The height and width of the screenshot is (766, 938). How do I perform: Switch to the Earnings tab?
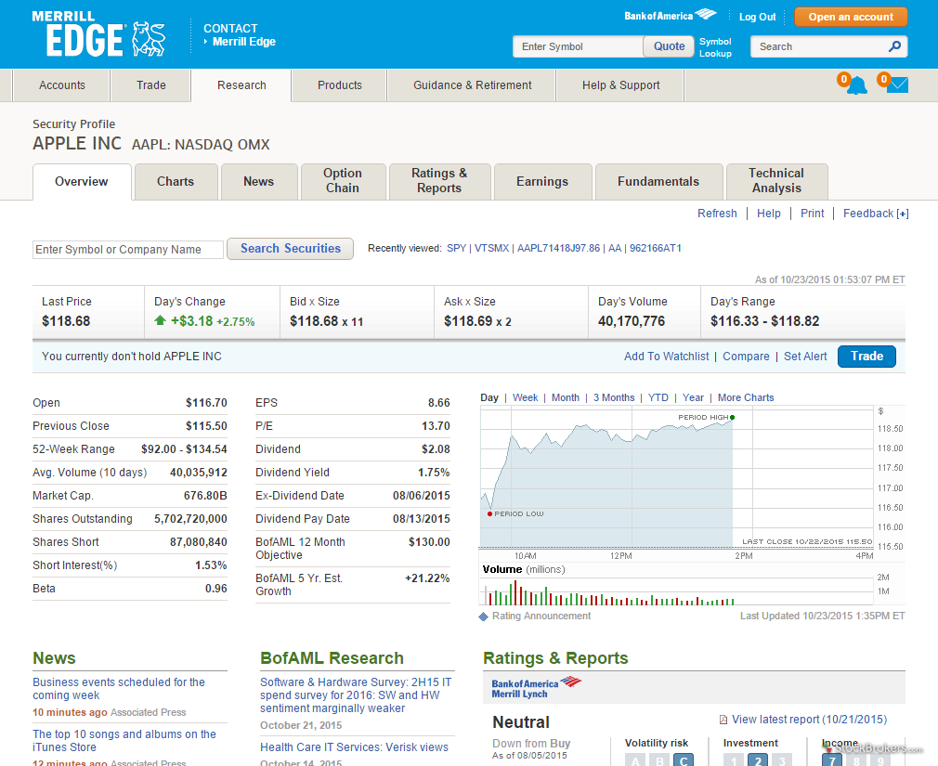[x=542, y=181]
